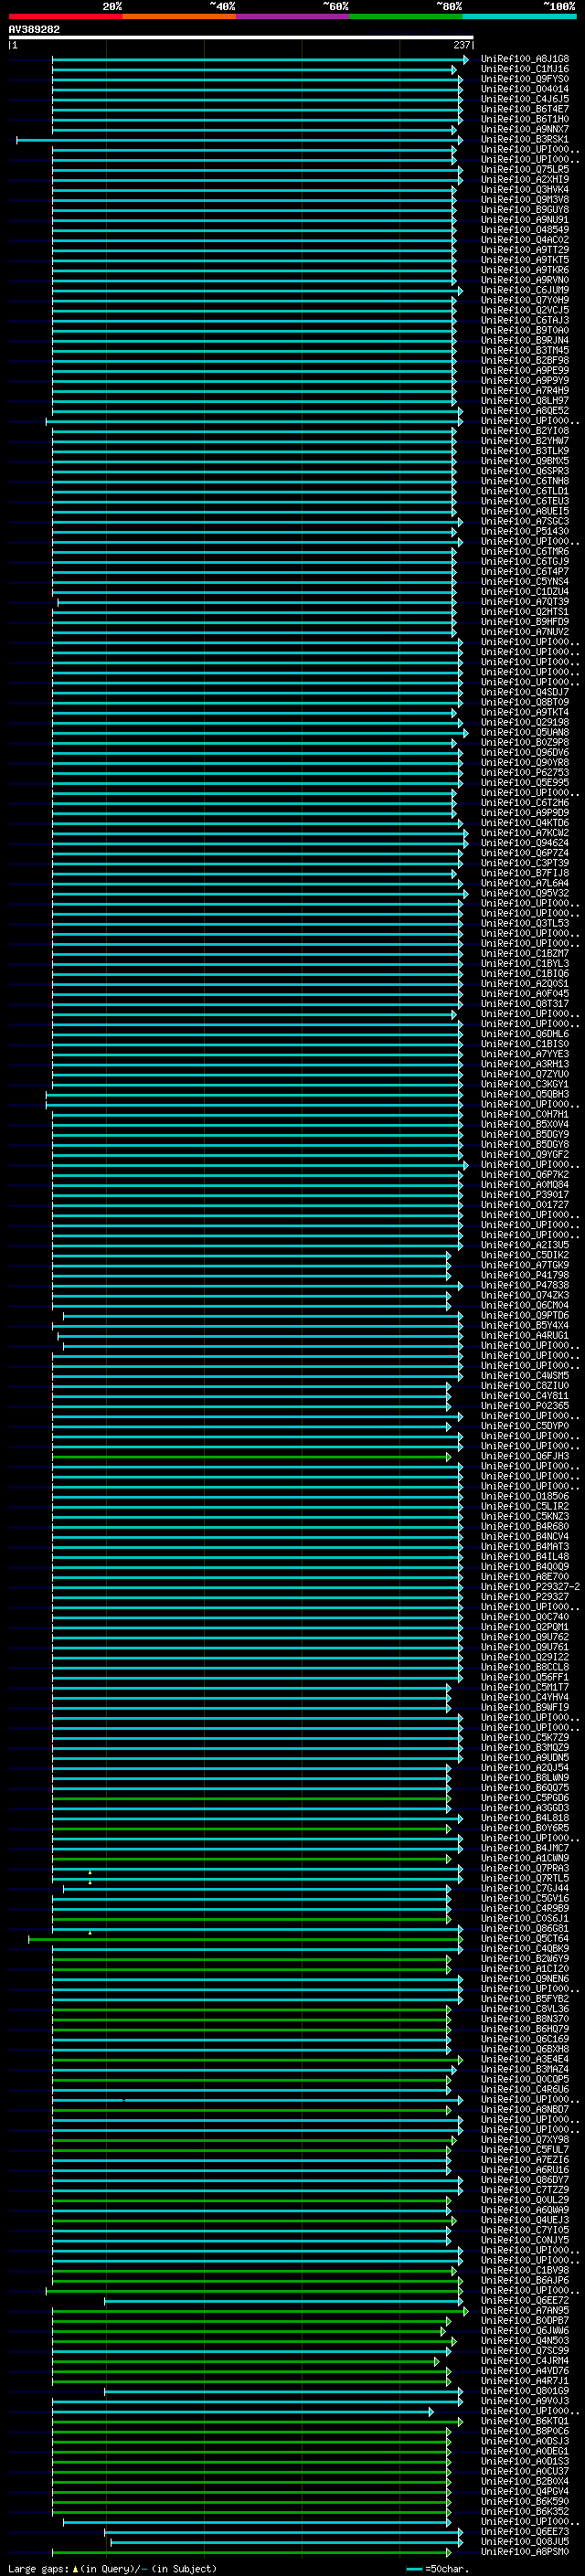Select hit label UniRef100_O48549

(525, 230)
